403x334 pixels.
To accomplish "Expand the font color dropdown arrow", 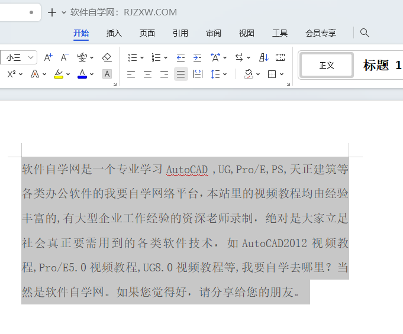I will [92, 74].
